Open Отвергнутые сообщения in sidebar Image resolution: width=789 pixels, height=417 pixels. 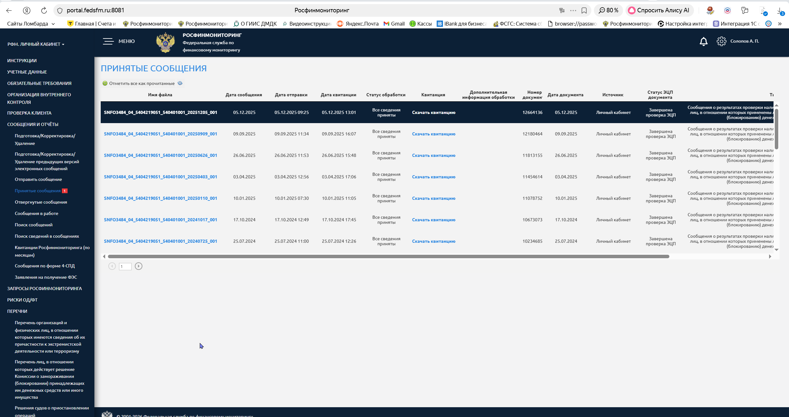[x=41, y=202]
